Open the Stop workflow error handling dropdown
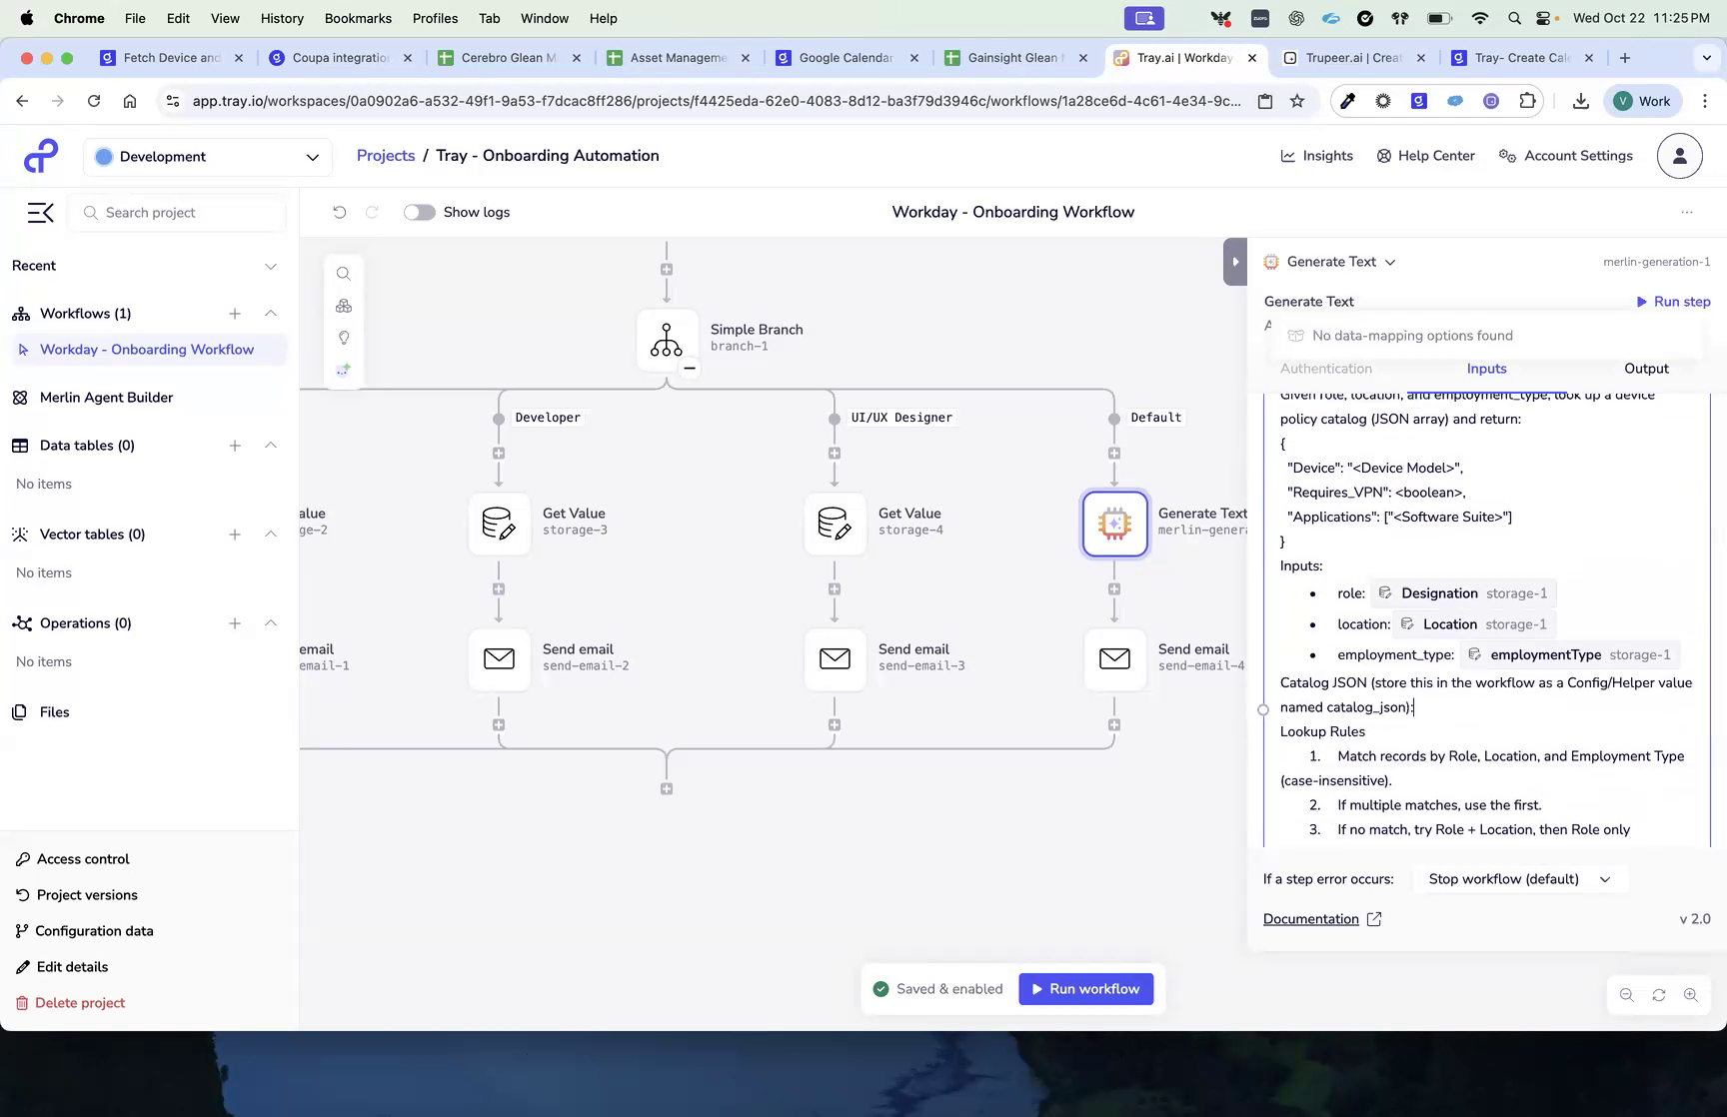Screen dimensions: 1727x1117 point(1518,879)
